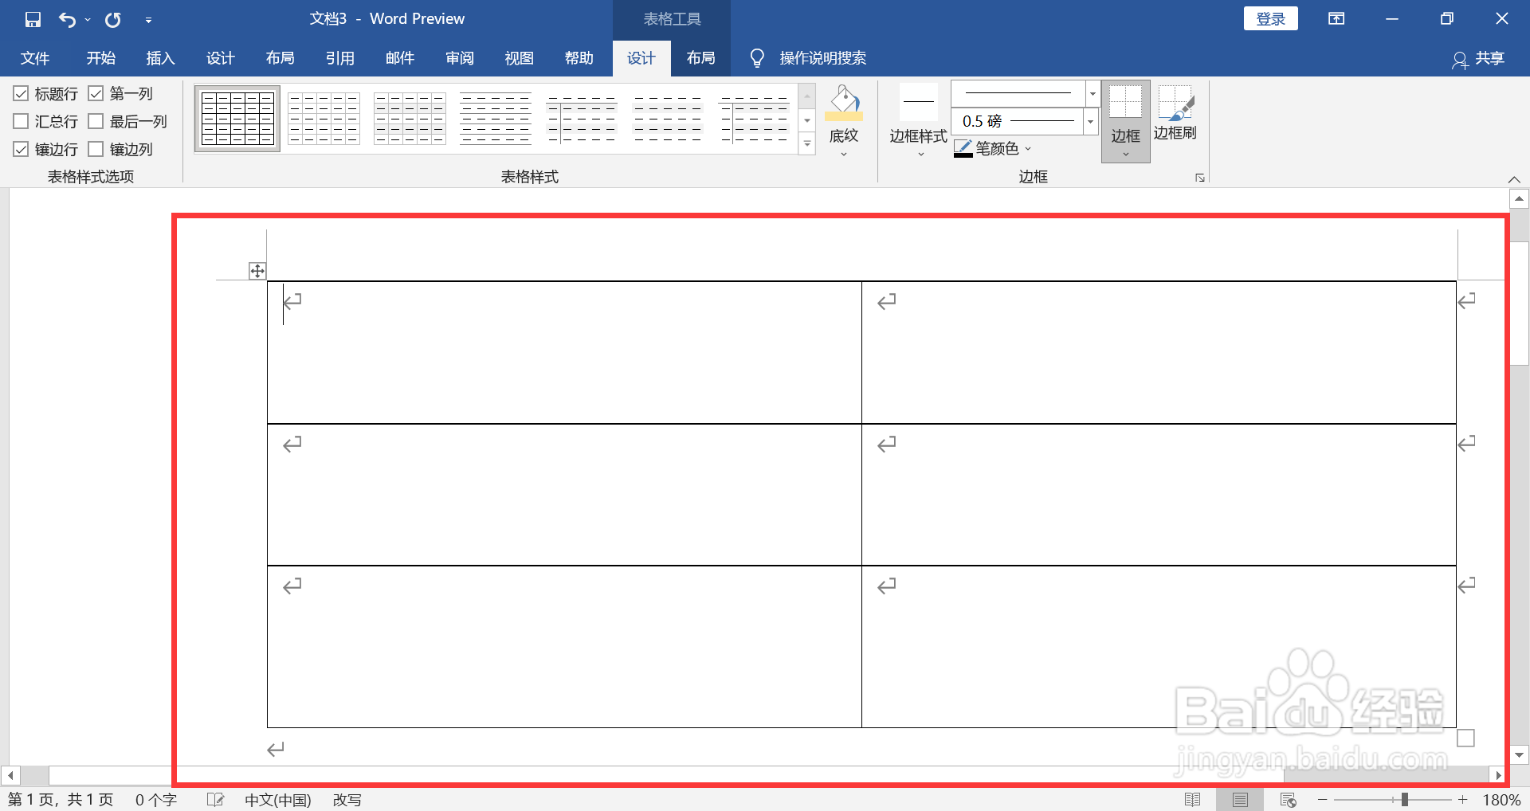The image size is (1530, 811).
Task: Enable the 汇总行 checkbox
Action: tap(22, 122)
